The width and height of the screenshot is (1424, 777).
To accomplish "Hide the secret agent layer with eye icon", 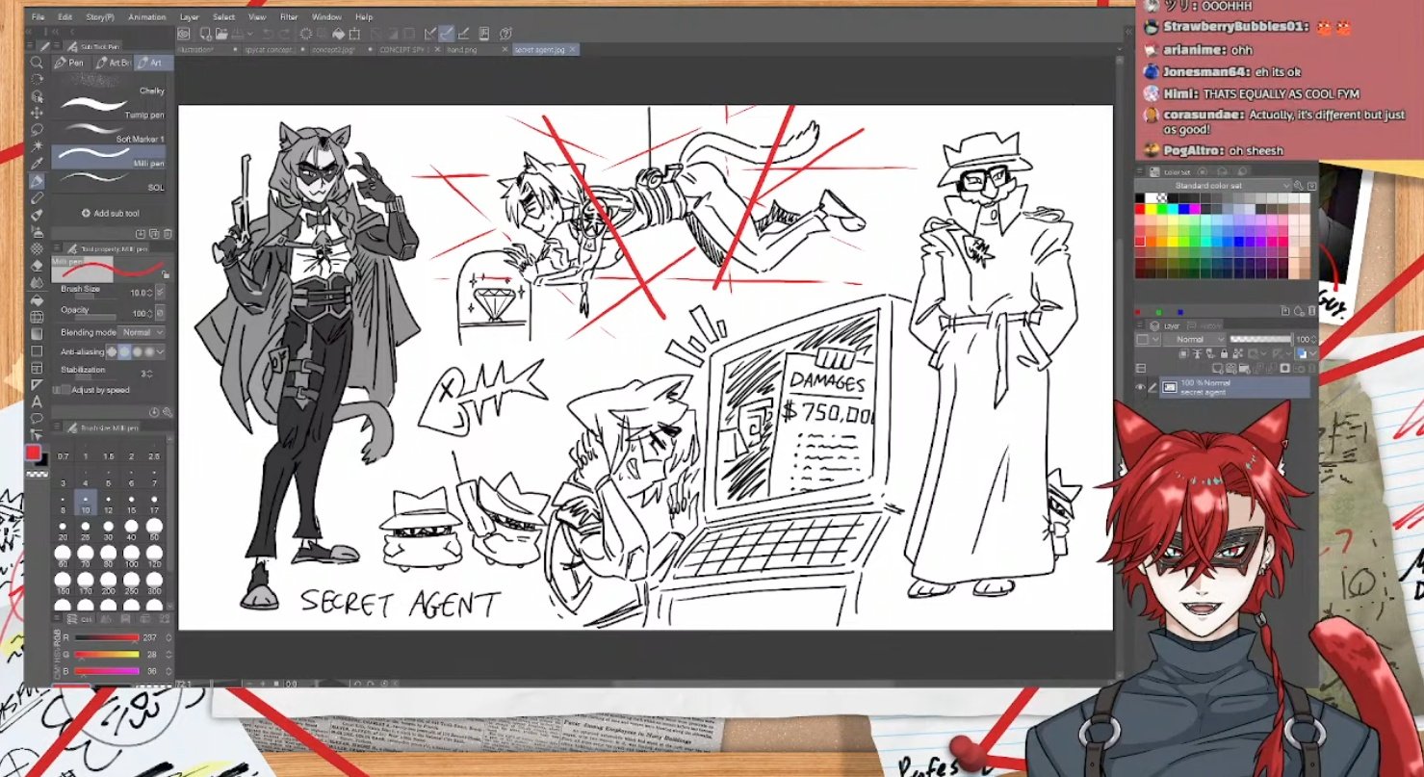I will (x=1141, y=387).
